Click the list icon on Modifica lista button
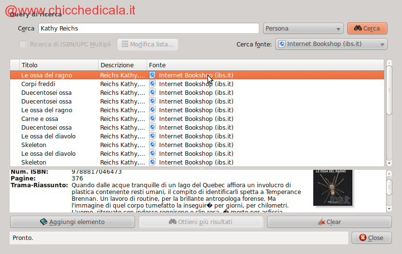 coord(125,45)
